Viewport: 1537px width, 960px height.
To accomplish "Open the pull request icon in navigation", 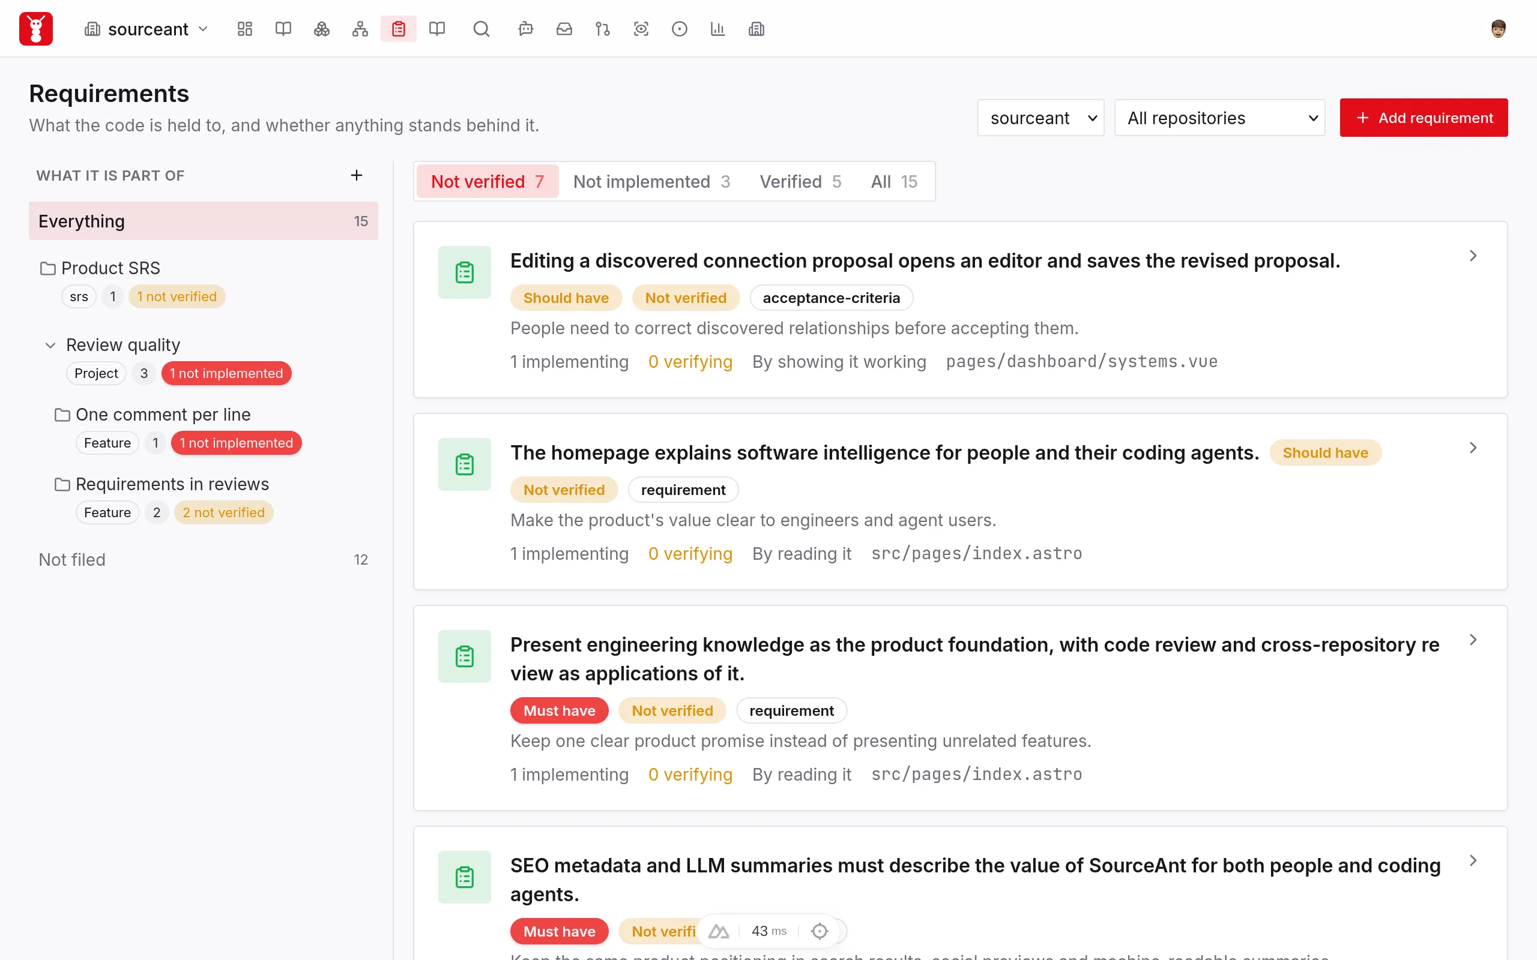I will coord(602,29).
